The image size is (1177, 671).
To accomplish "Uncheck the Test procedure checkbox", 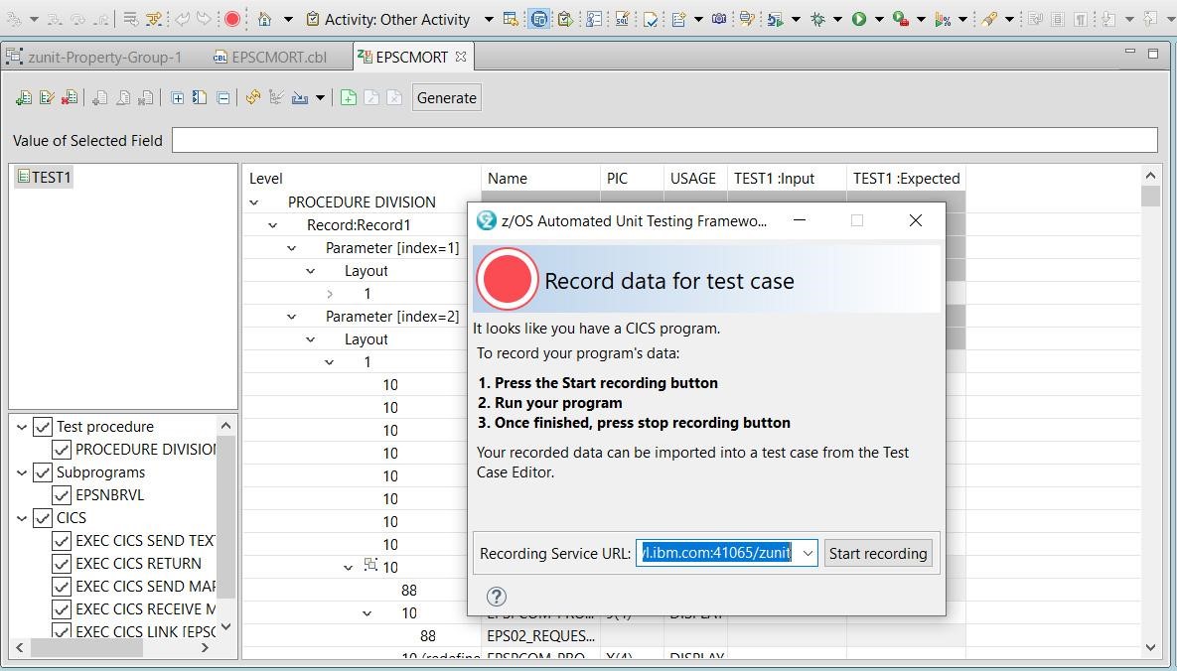I will pyautogui.click(x=42, y=427).
